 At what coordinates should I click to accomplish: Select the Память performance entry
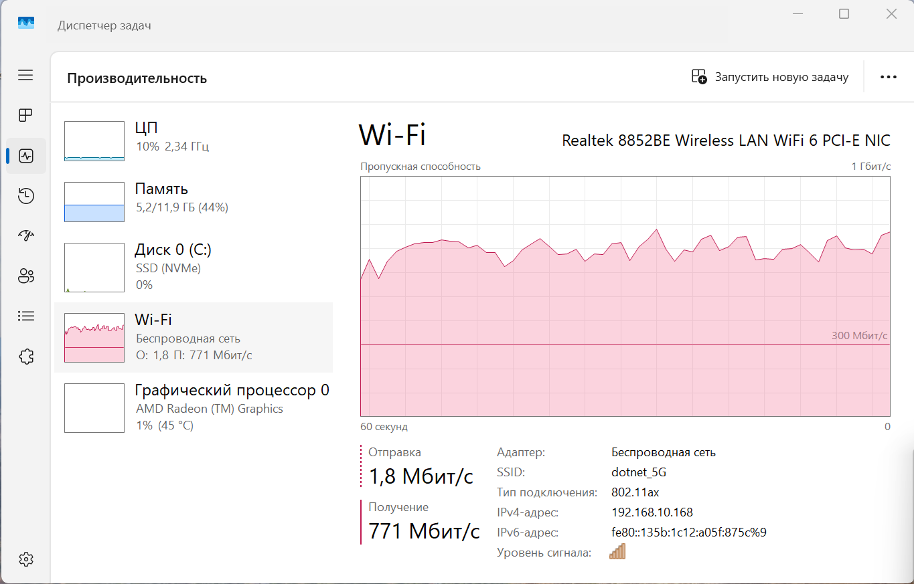point(194,199)
